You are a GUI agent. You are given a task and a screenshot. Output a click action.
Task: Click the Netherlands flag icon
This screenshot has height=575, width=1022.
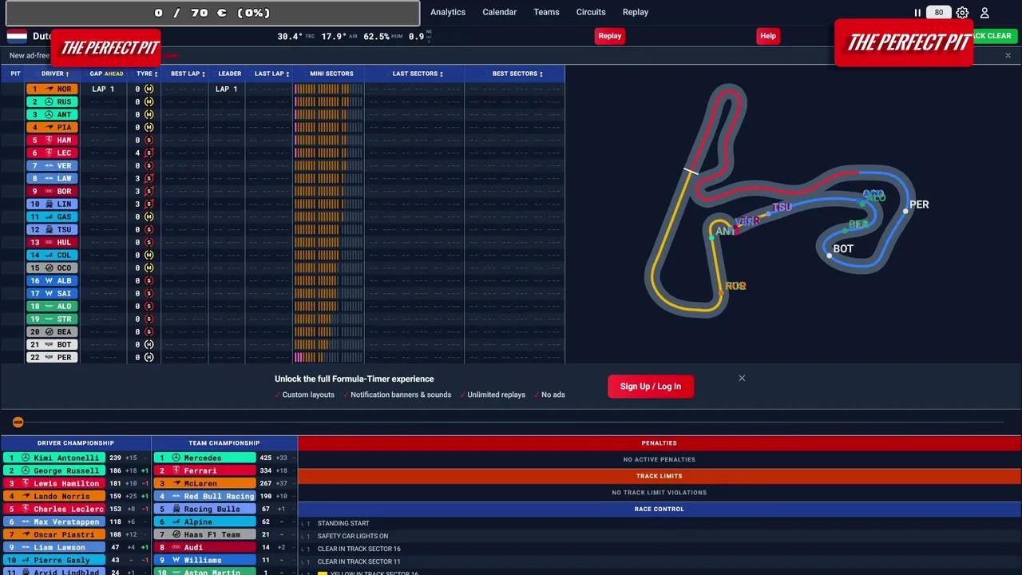[x=17, y=36]
